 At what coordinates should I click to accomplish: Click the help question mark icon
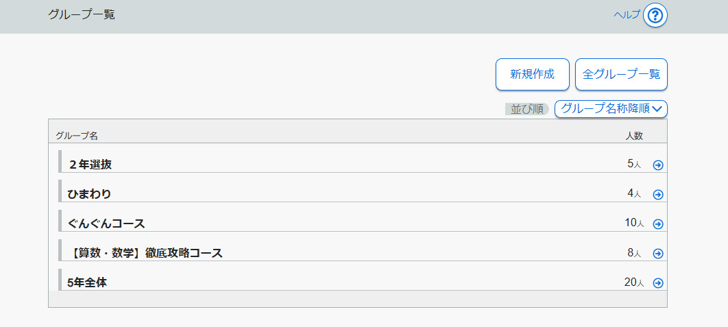(x=655, y=16)
